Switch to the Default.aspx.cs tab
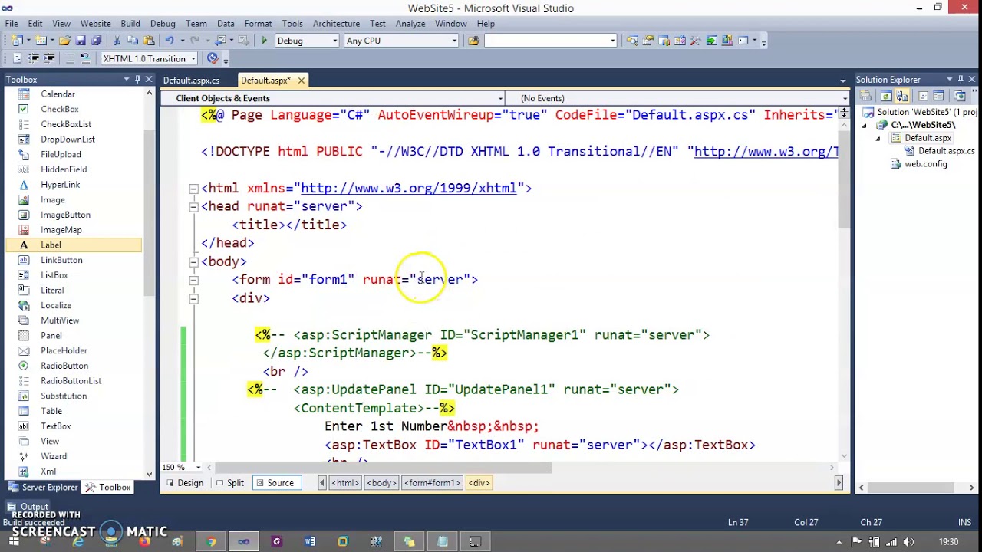The image size is (982, 552). click(191, 80)
